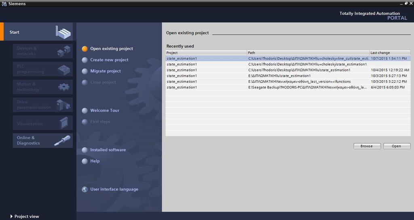Select project changed 10/4/2015 12:19:22 AM

[x=288, y=70]
